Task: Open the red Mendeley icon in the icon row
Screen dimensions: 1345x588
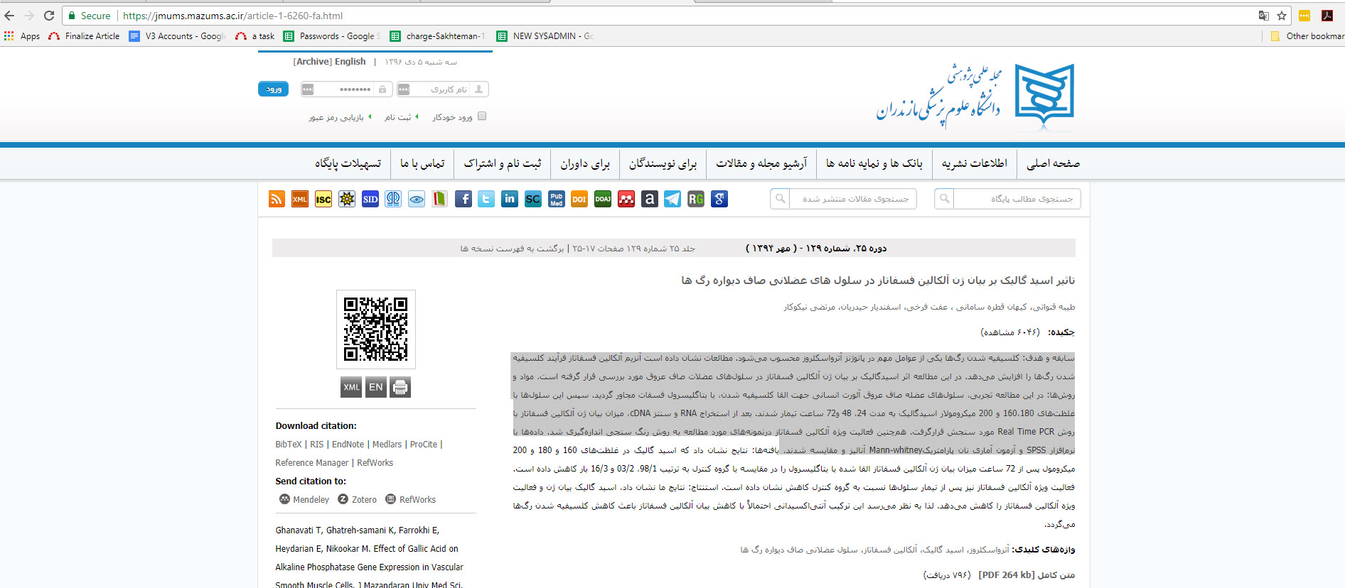Action: (x=626, y=200)
